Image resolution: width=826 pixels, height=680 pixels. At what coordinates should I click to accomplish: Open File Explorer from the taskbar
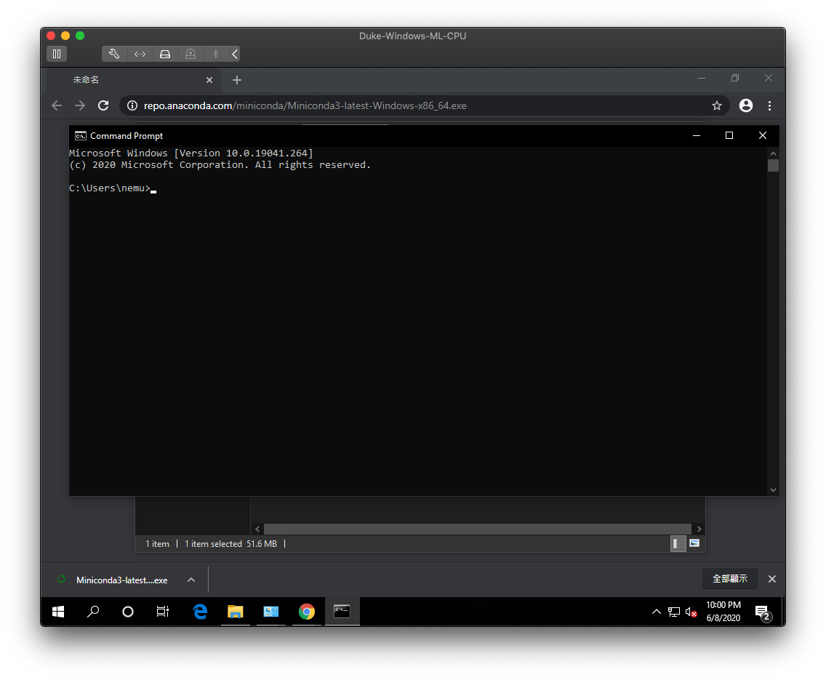click(x=236, y=612)
